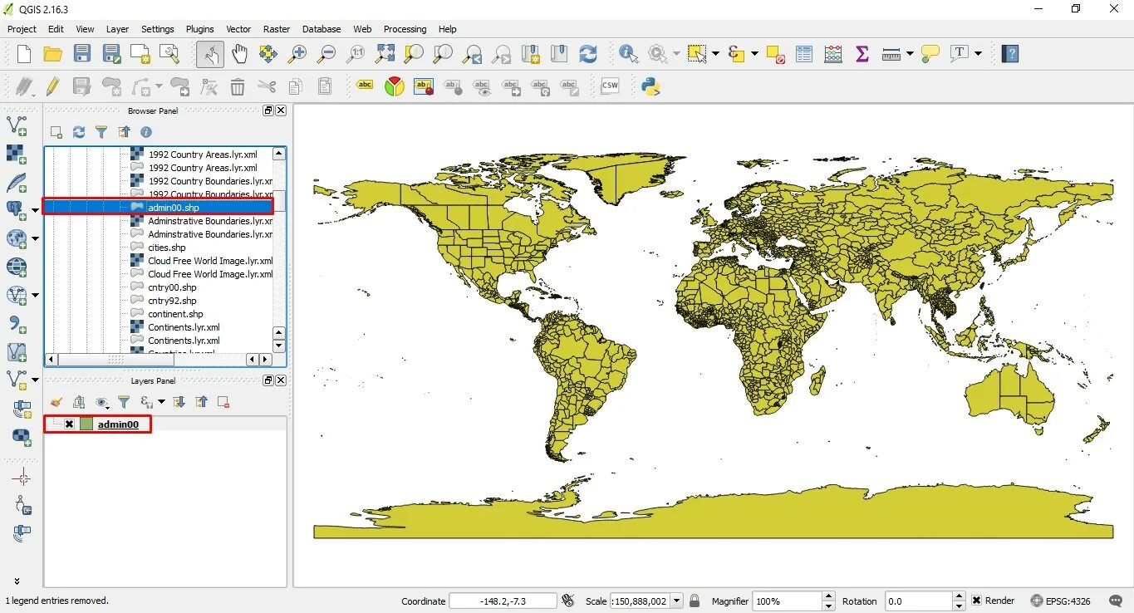
Task: Click the Remove layer icon in Layers Panel
Action: 223,402
